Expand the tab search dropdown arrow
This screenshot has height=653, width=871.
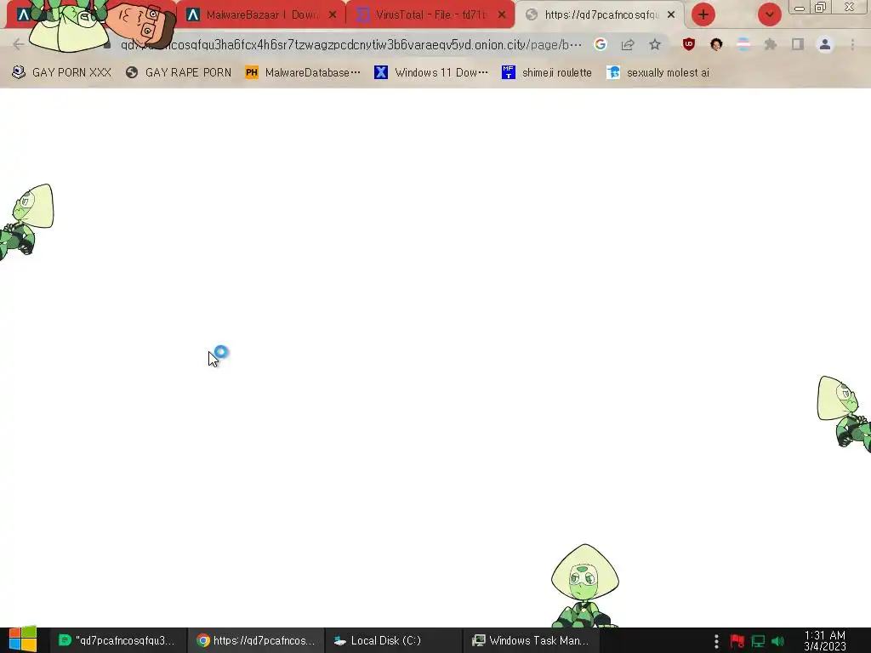(x=769, y=15)
